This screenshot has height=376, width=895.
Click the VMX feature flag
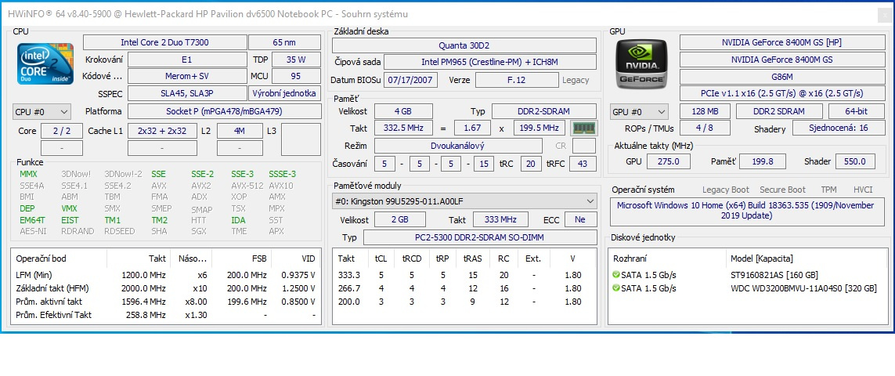click(x=69, y=209)
